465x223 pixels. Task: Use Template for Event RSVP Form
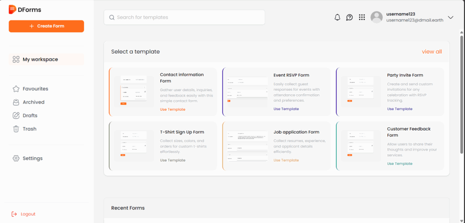coord(286,109)
